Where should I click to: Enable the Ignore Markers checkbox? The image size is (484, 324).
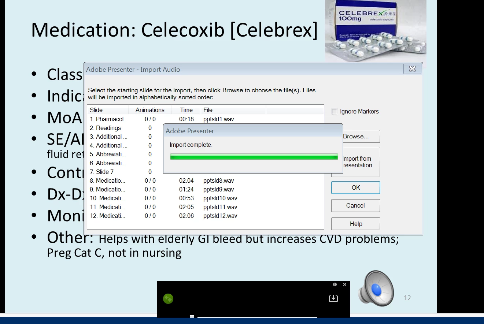[335, 112]
